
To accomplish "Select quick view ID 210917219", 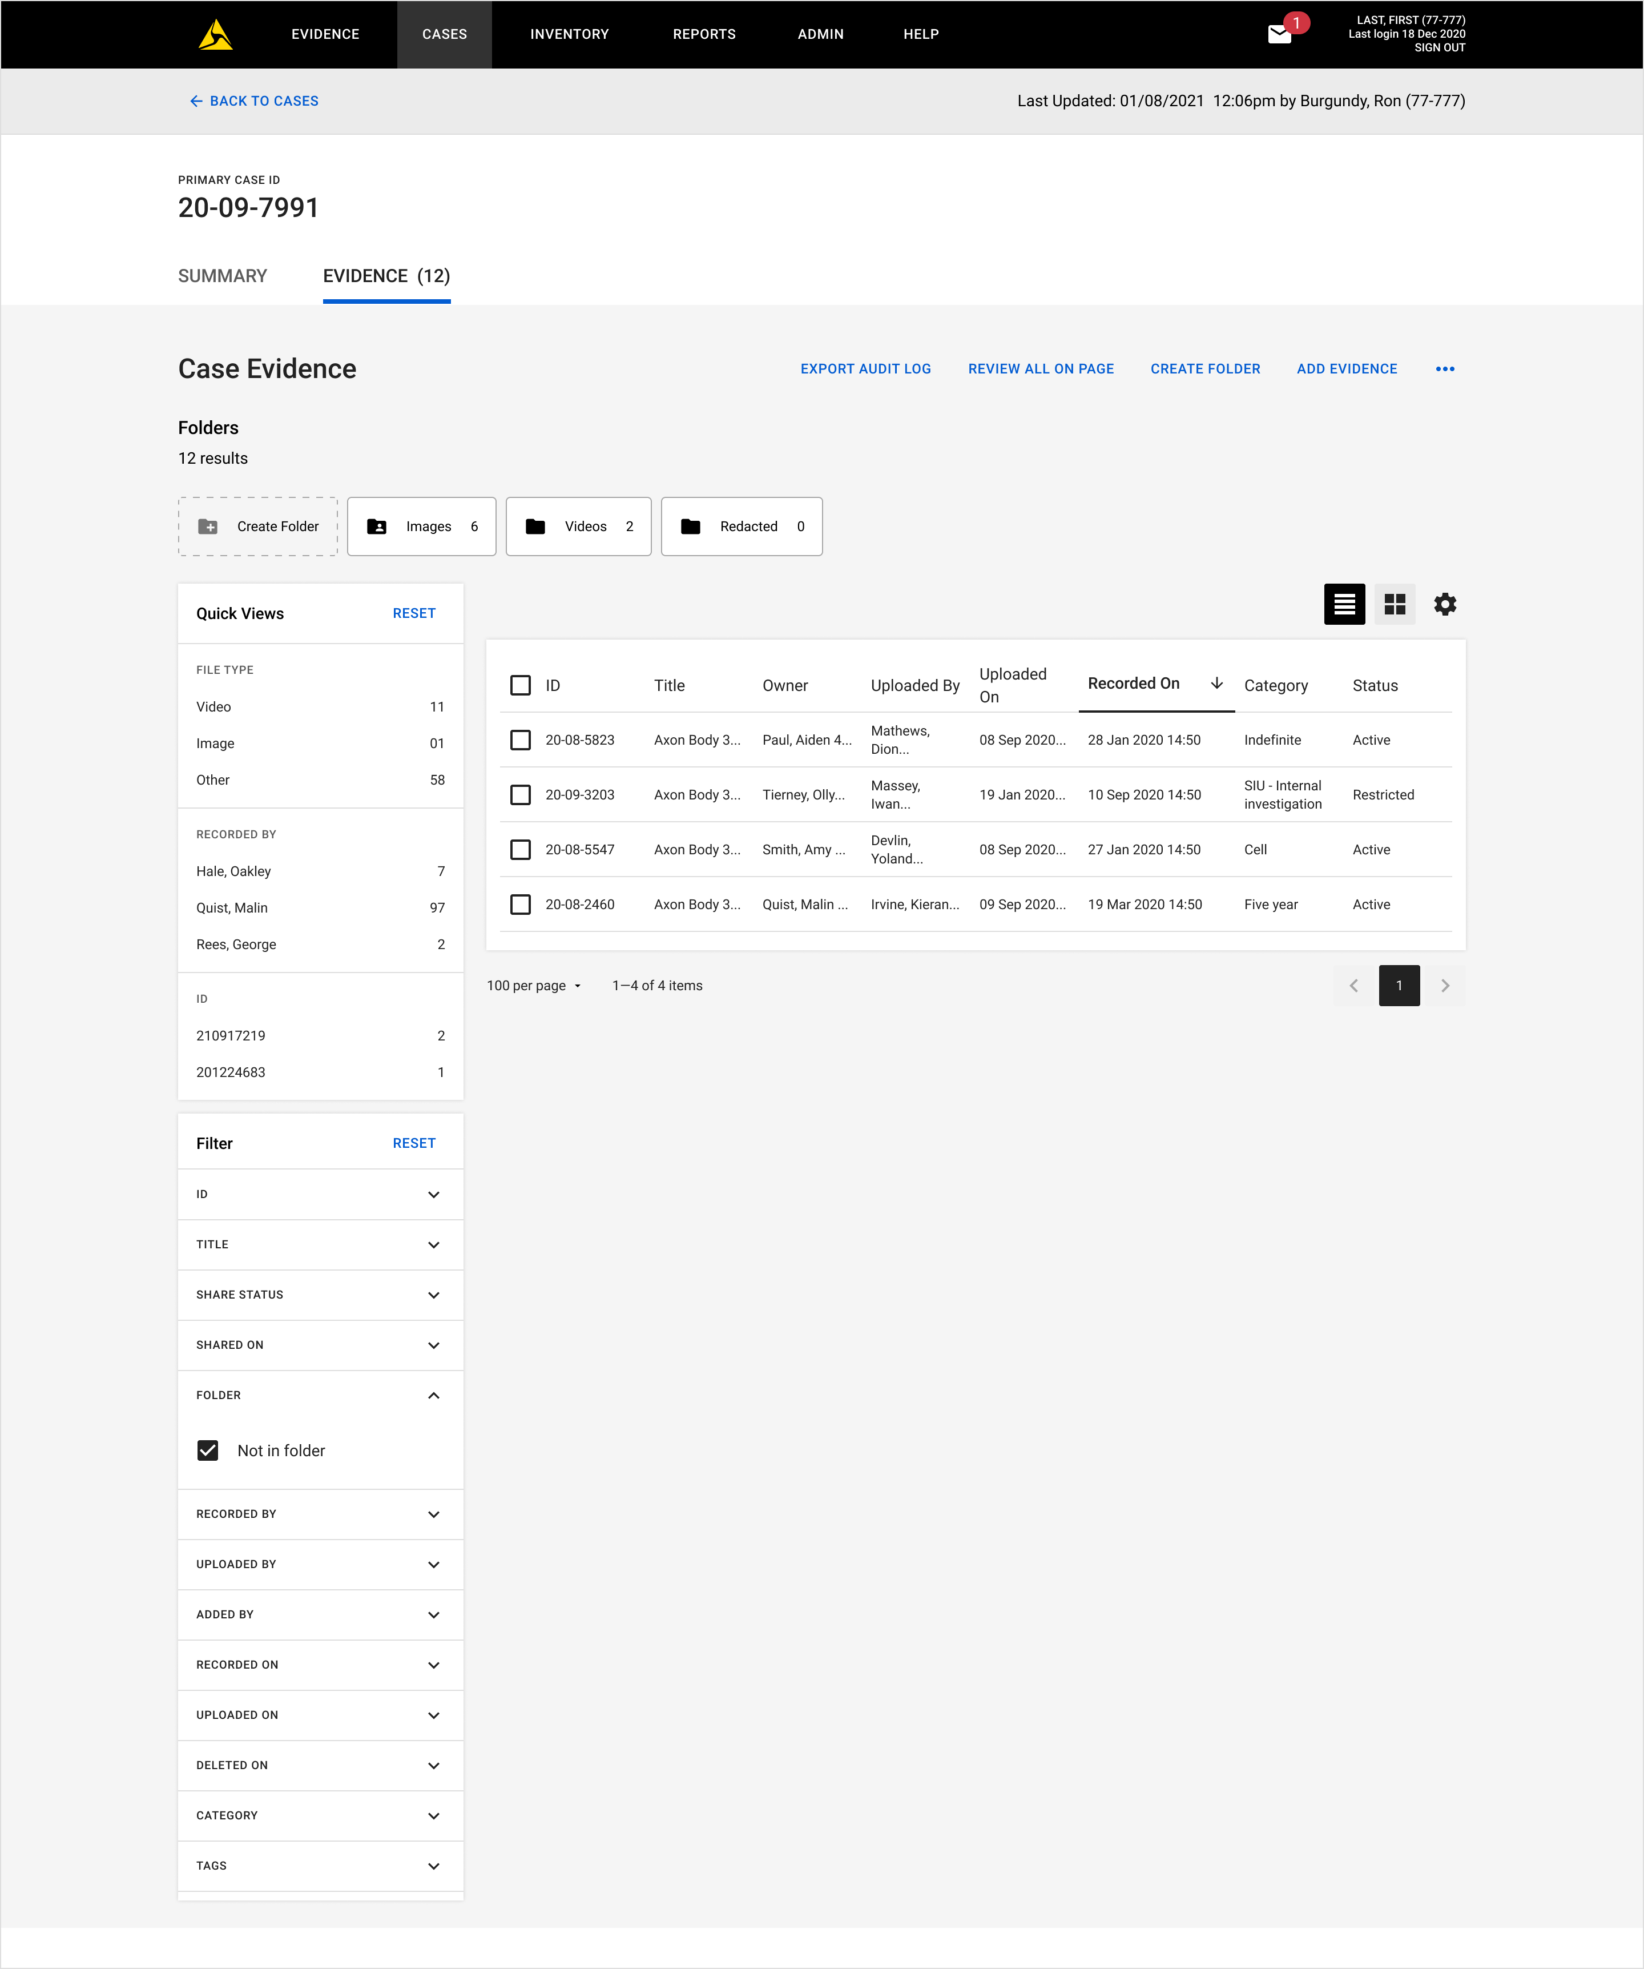I will click(321, 1036).
